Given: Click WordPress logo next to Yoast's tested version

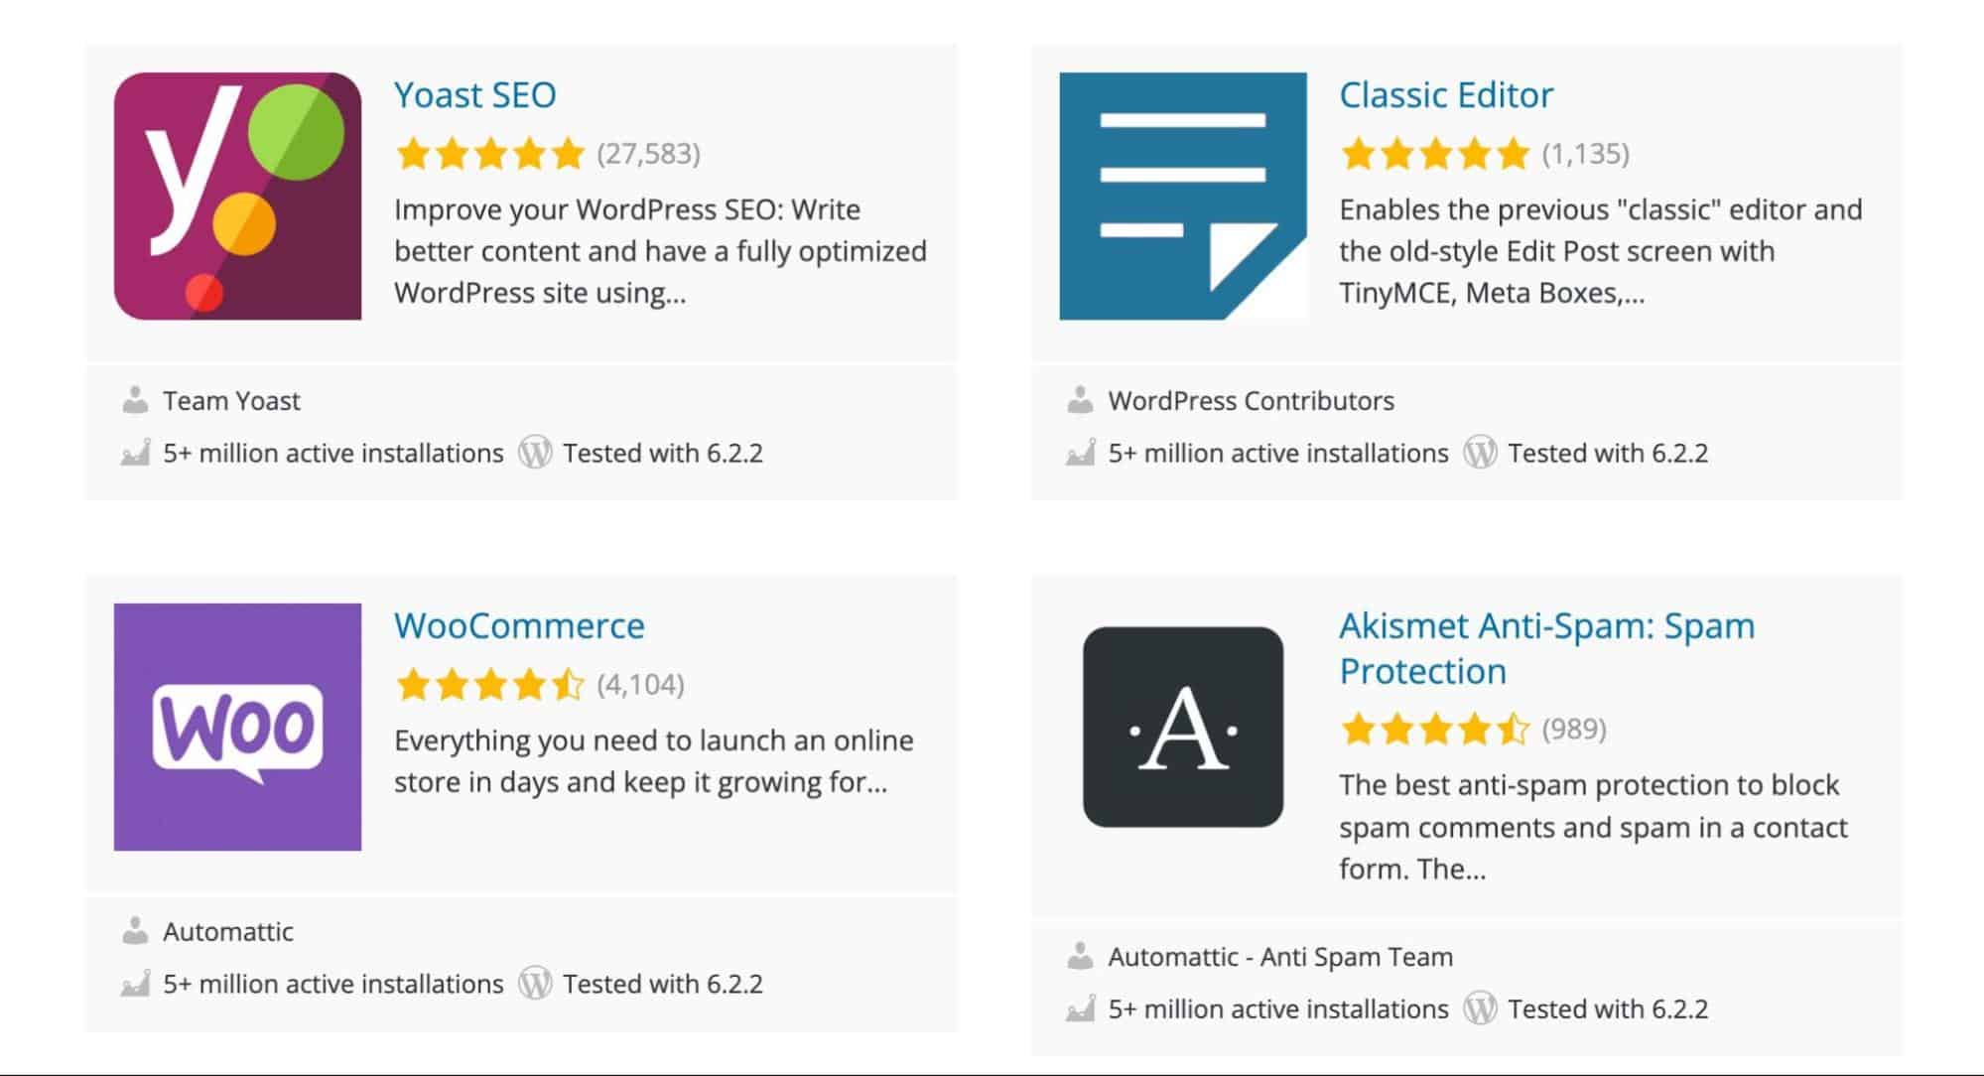Looking at the screenshot, I should pos(535,453).
